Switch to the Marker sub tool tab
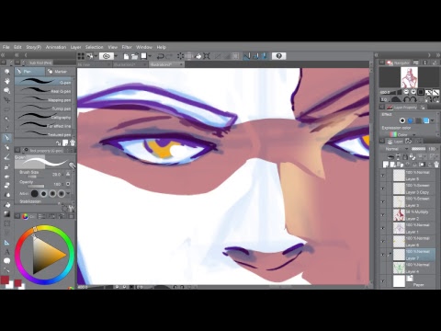 point(58,72)
